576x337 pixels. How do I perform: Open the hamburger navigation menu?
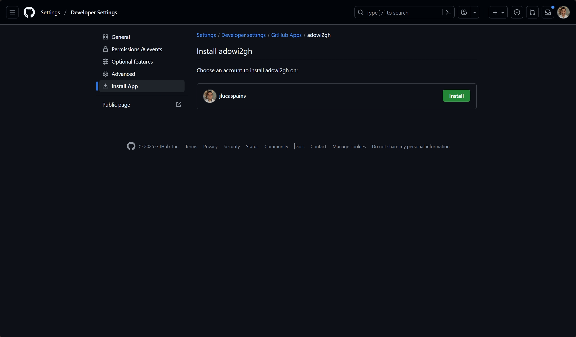[x=12, y=12]
